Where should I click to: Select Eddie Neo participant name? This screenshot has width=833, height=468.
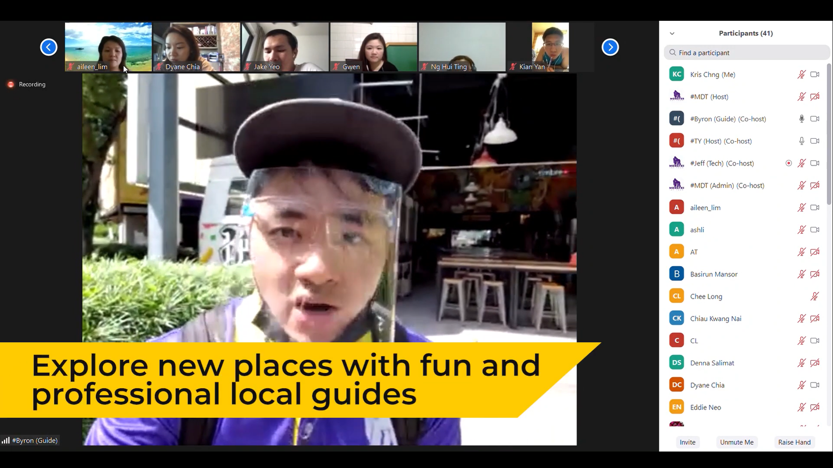click(705, 407)
